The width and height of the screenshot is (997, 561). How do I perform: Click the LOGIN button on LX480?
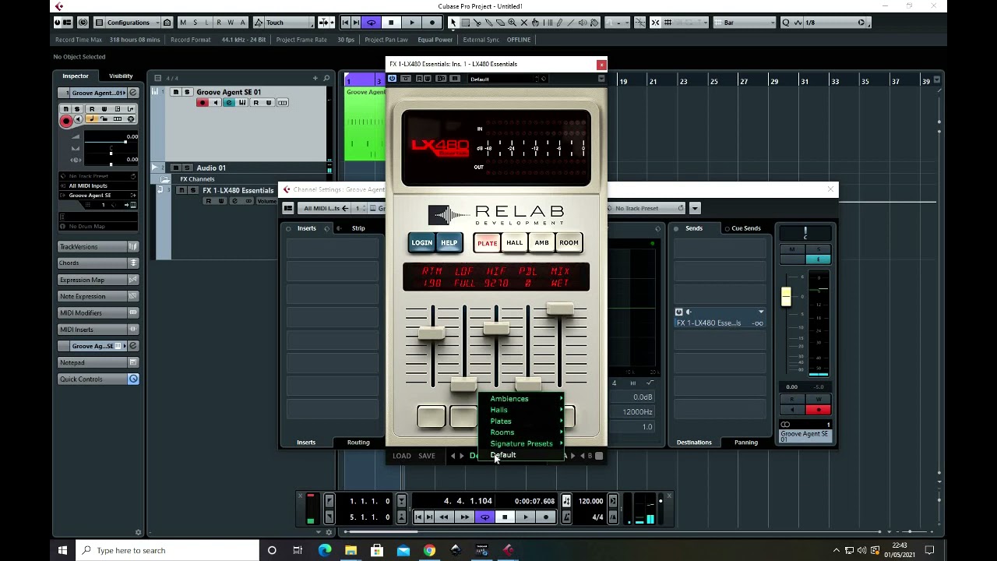(x=421, y=243)
